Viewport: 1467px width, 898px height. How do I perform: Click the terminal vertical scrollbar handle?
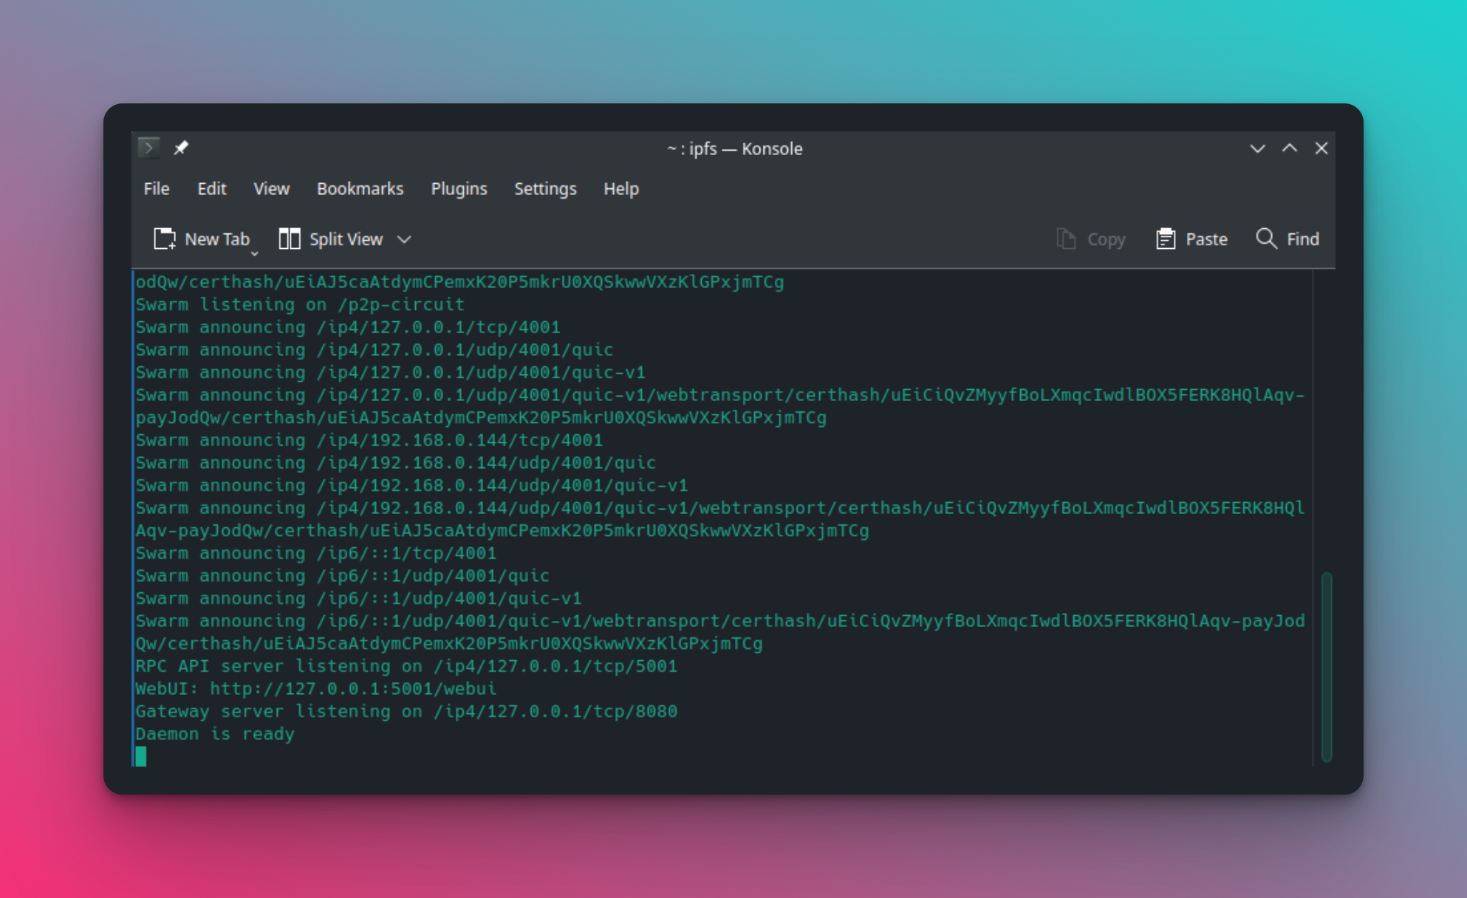coord(1326,666)
